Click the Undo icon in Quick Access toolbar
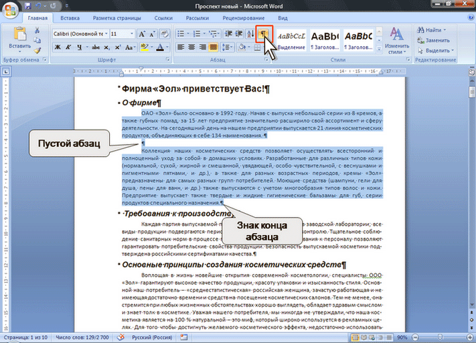 [x=38, y=6]
